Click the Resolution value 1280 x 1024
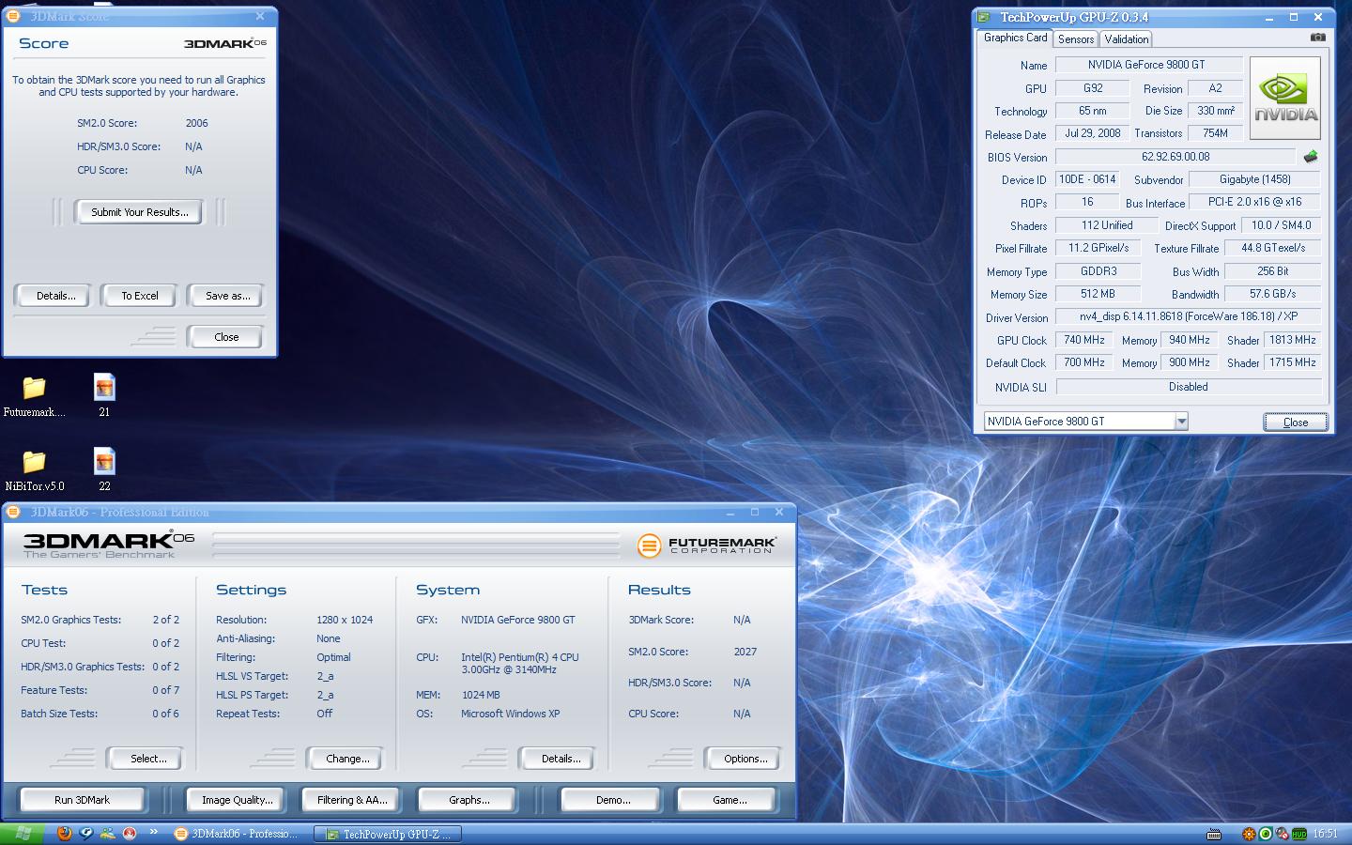 coord(345,620)
